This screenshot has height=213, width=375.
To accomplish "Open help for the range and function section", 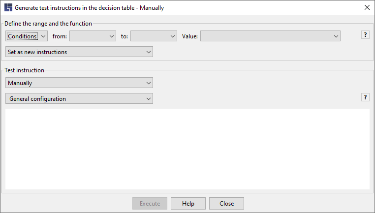I will (x=365, y=35).
